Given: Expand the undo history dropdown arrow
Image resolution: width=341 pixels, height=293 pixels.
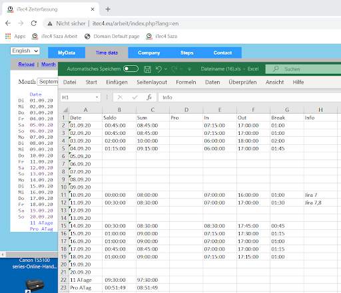Looking at the screenshot, I should [166, 69].
